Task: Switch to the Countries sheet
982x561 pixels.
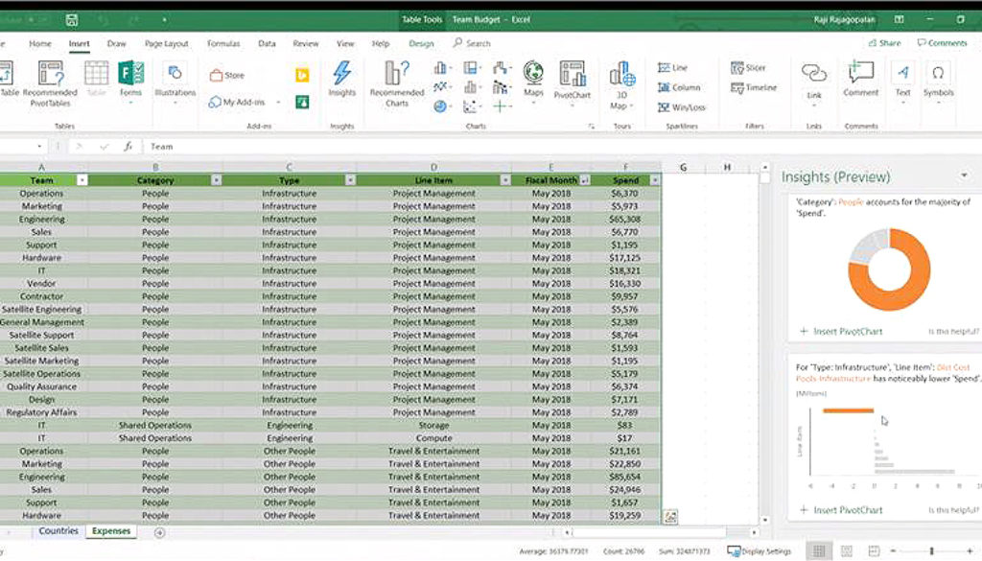Action: [x=58, y=531]
